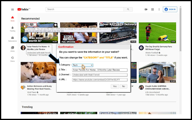
Task: Open 'The Day Brazil & Germany Fans' title
Action: 159,48
